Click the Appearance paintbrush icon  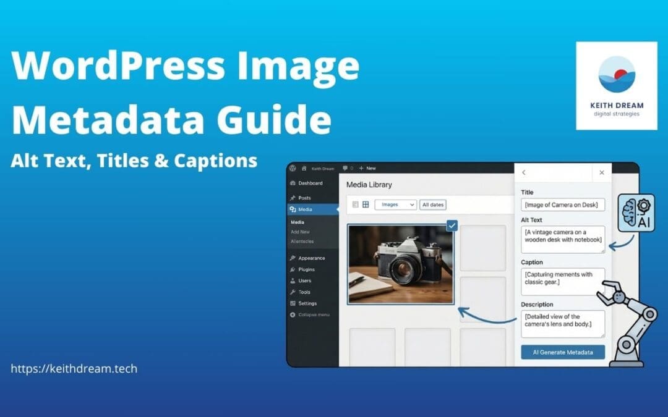point(293,258)
